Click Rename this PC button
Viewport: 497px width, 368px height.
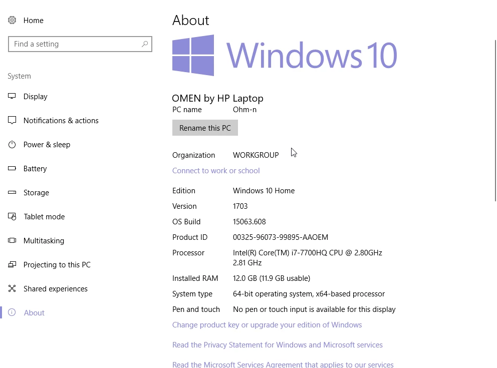205,128
